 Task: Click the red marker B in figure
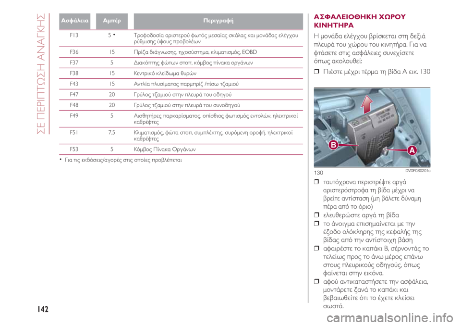point(333,145)
